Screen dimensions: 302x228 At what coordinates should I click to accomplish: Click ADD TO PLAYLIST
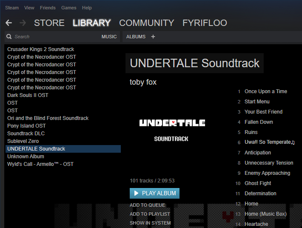[x=150, y=214]
